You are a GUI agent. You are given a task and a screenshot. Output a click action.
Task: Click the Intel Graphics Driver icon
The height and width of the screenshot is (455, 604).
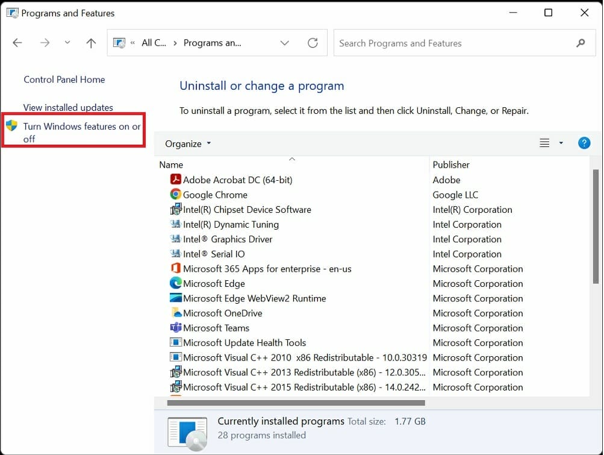tap(176, 238)
